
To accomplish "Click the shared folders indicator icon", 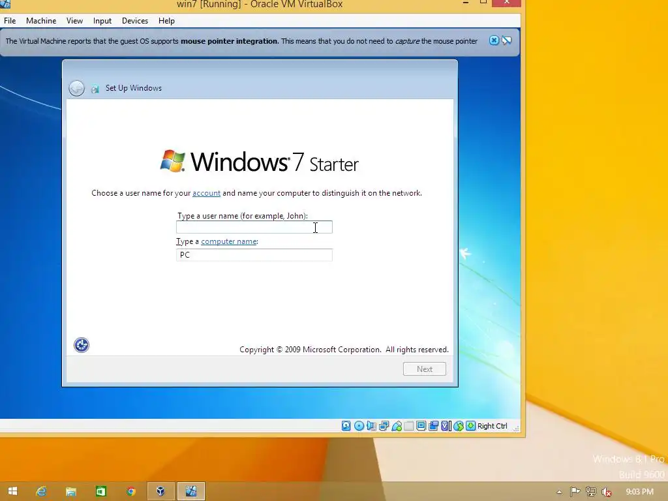I will point(409,425).
